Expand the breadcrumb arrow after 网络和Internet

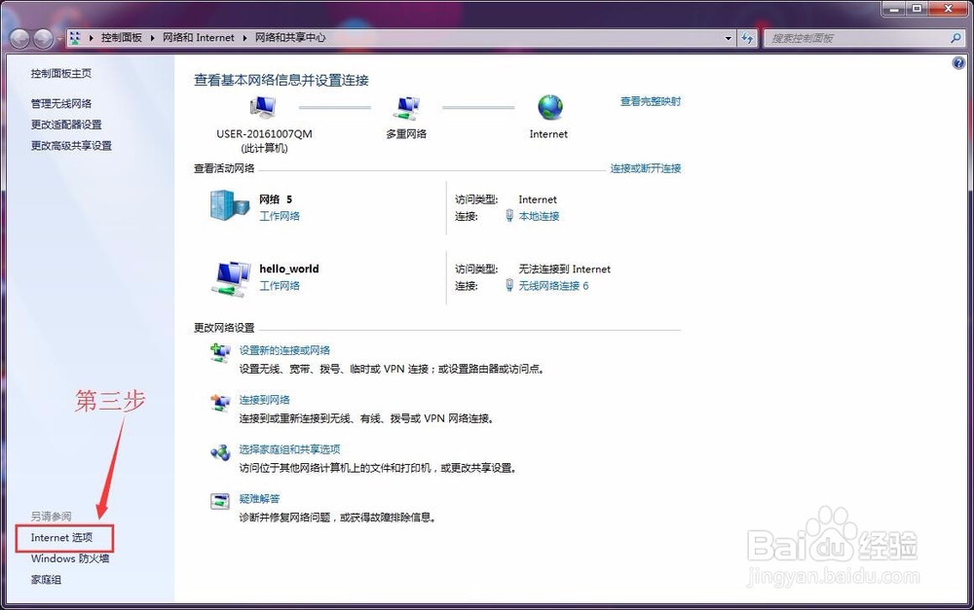(x=243, y=38)
